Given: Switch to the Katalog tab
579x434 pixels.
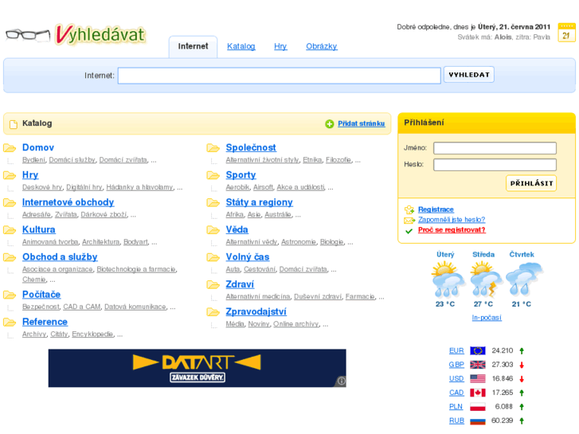Looking at the screenshot, I should pos(241,46).
